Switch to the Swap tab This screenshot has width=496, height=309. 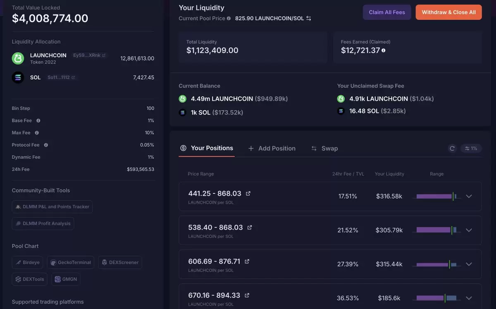coord(324,148)
